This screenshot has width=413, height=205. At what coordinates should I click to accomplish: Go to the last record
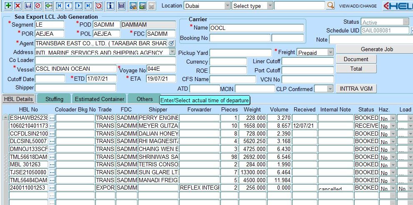pos(88,5)
